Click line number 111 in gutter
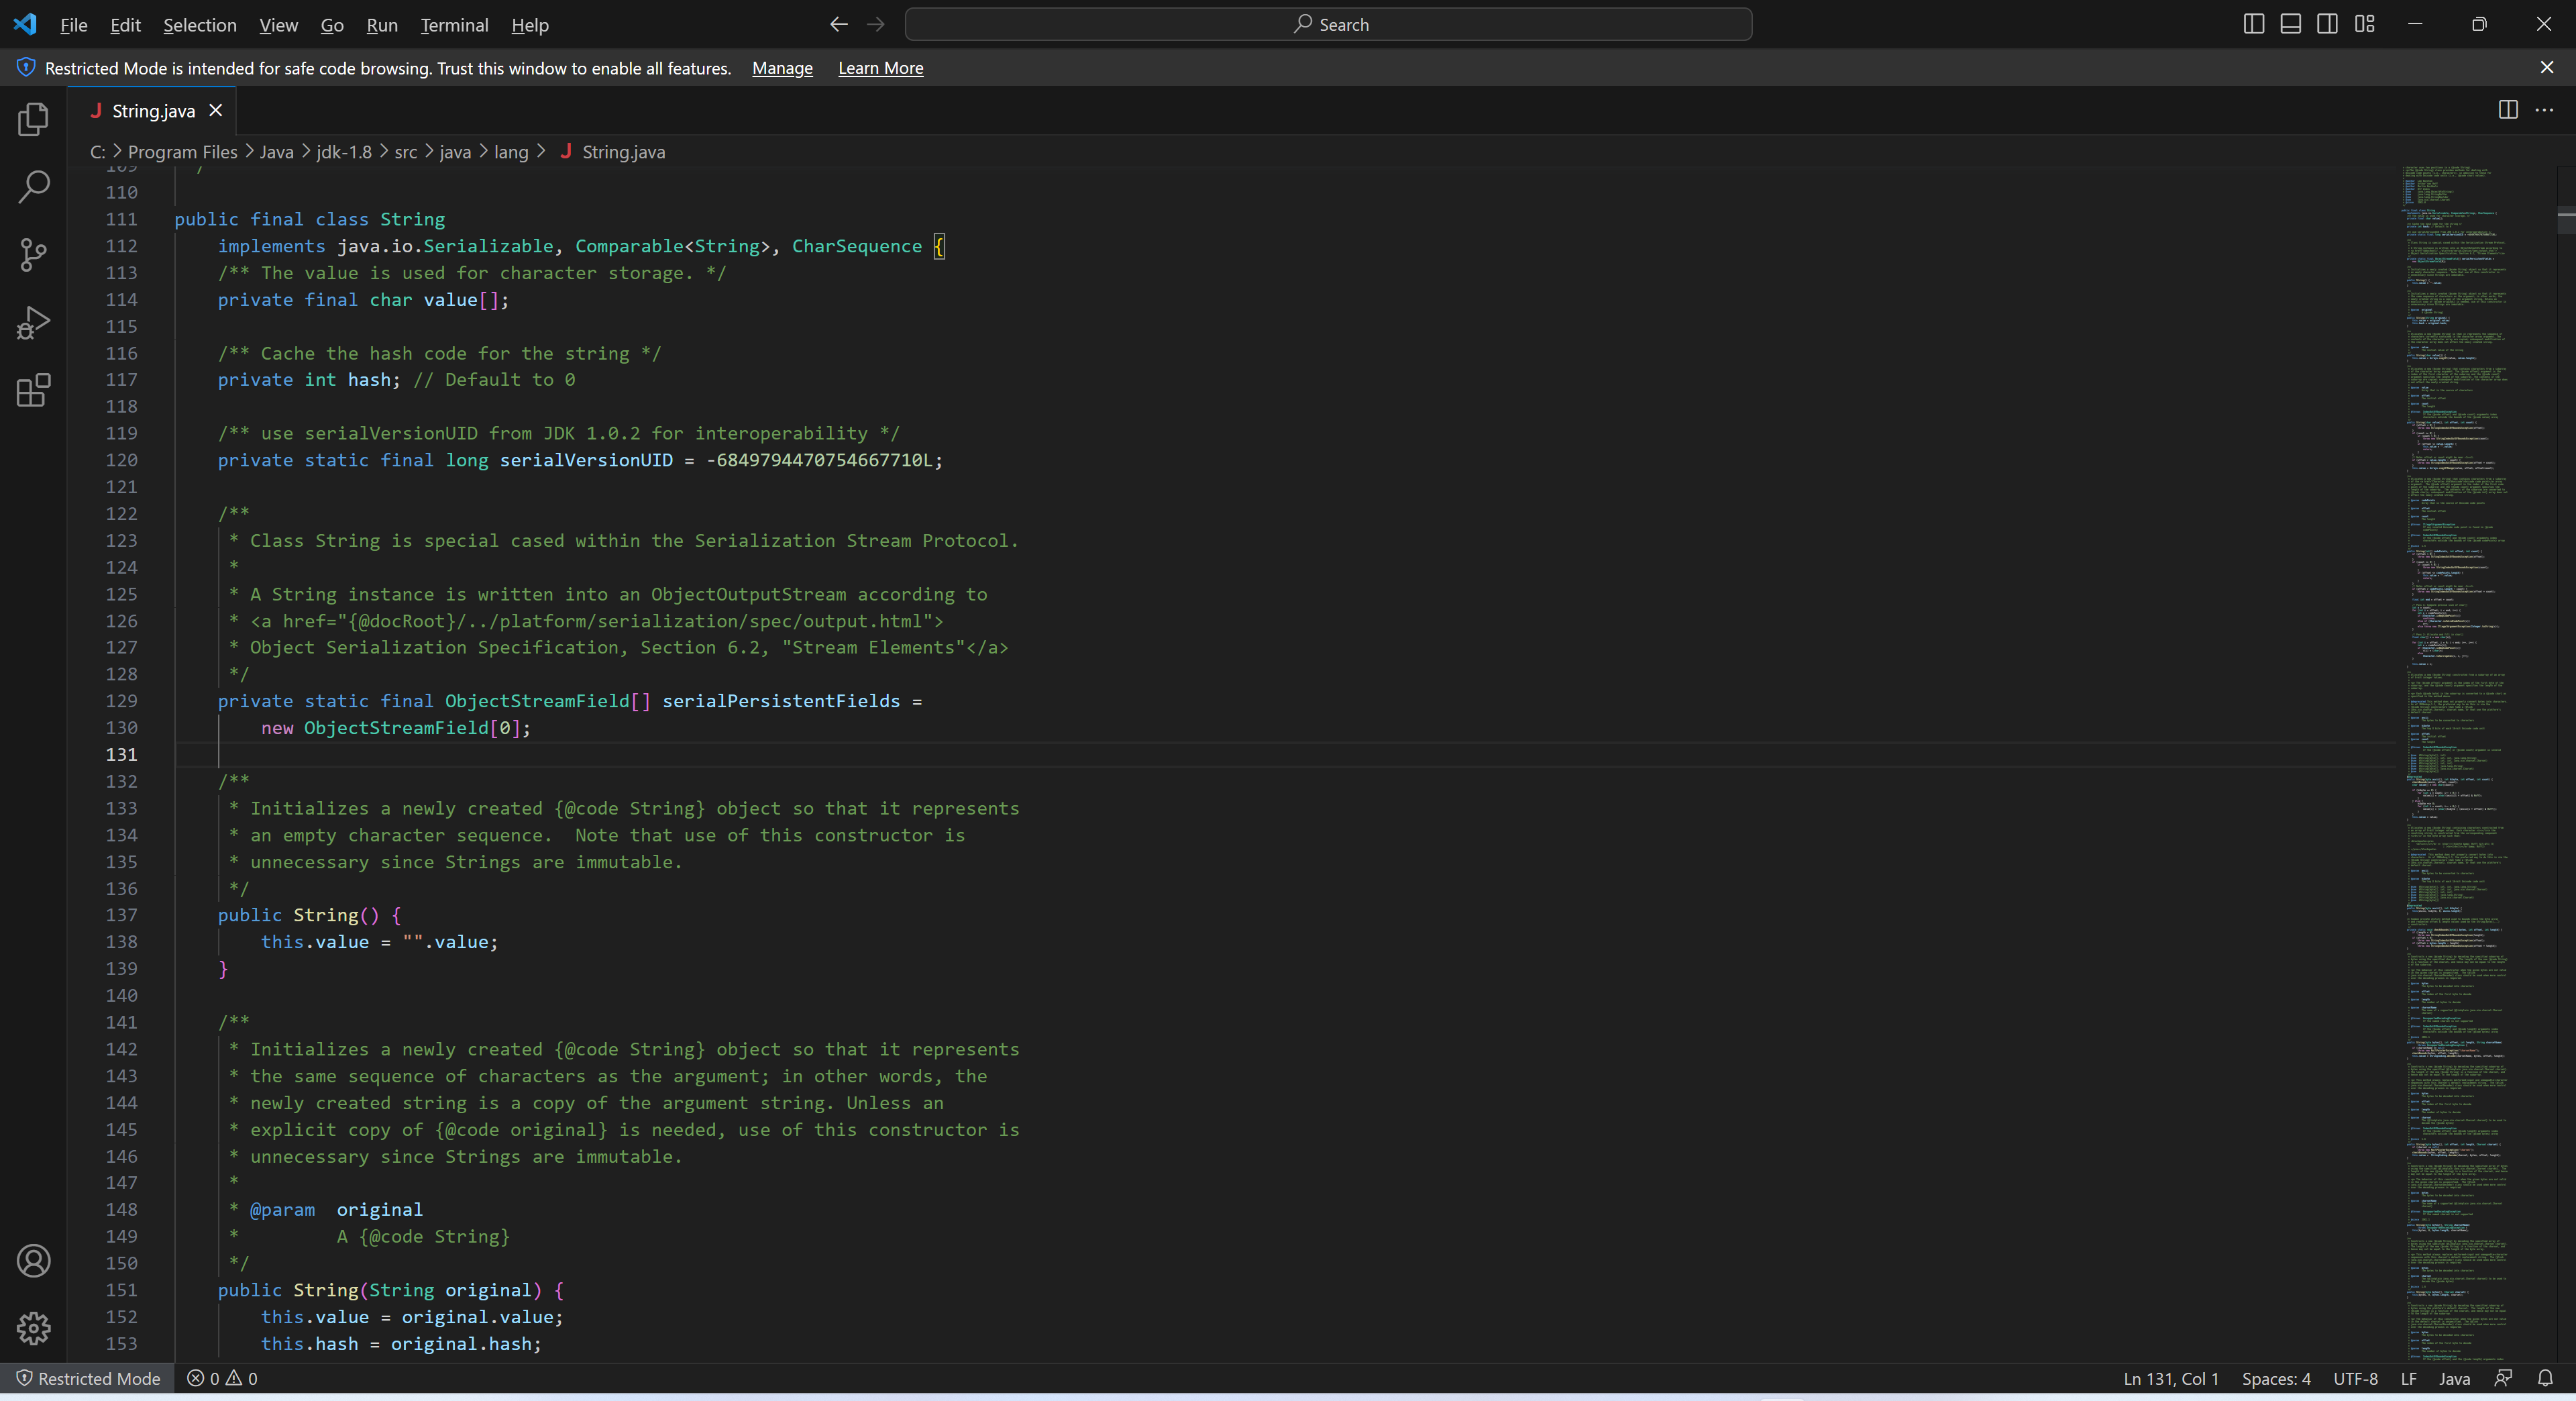This screenshot has width=2576, height=1401. [x=121, y=219]
